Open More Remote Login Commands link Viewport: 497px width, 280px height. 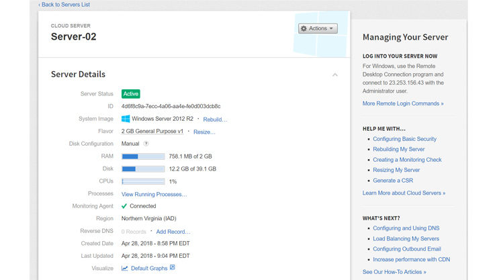[403, 103]
